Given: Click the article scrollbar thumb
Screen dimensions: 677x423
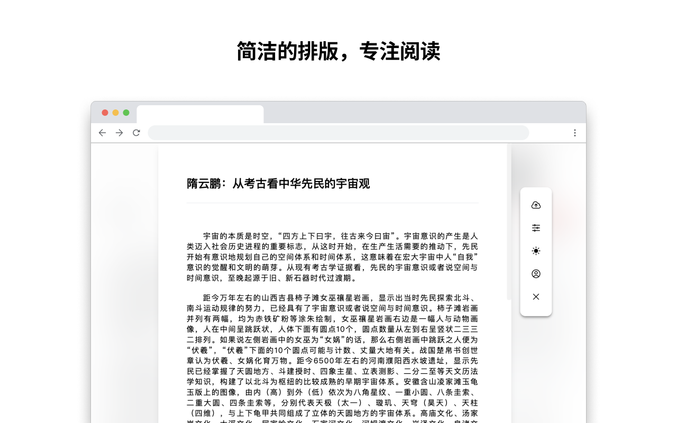Looking at the screenshot, I should point(509,222).
